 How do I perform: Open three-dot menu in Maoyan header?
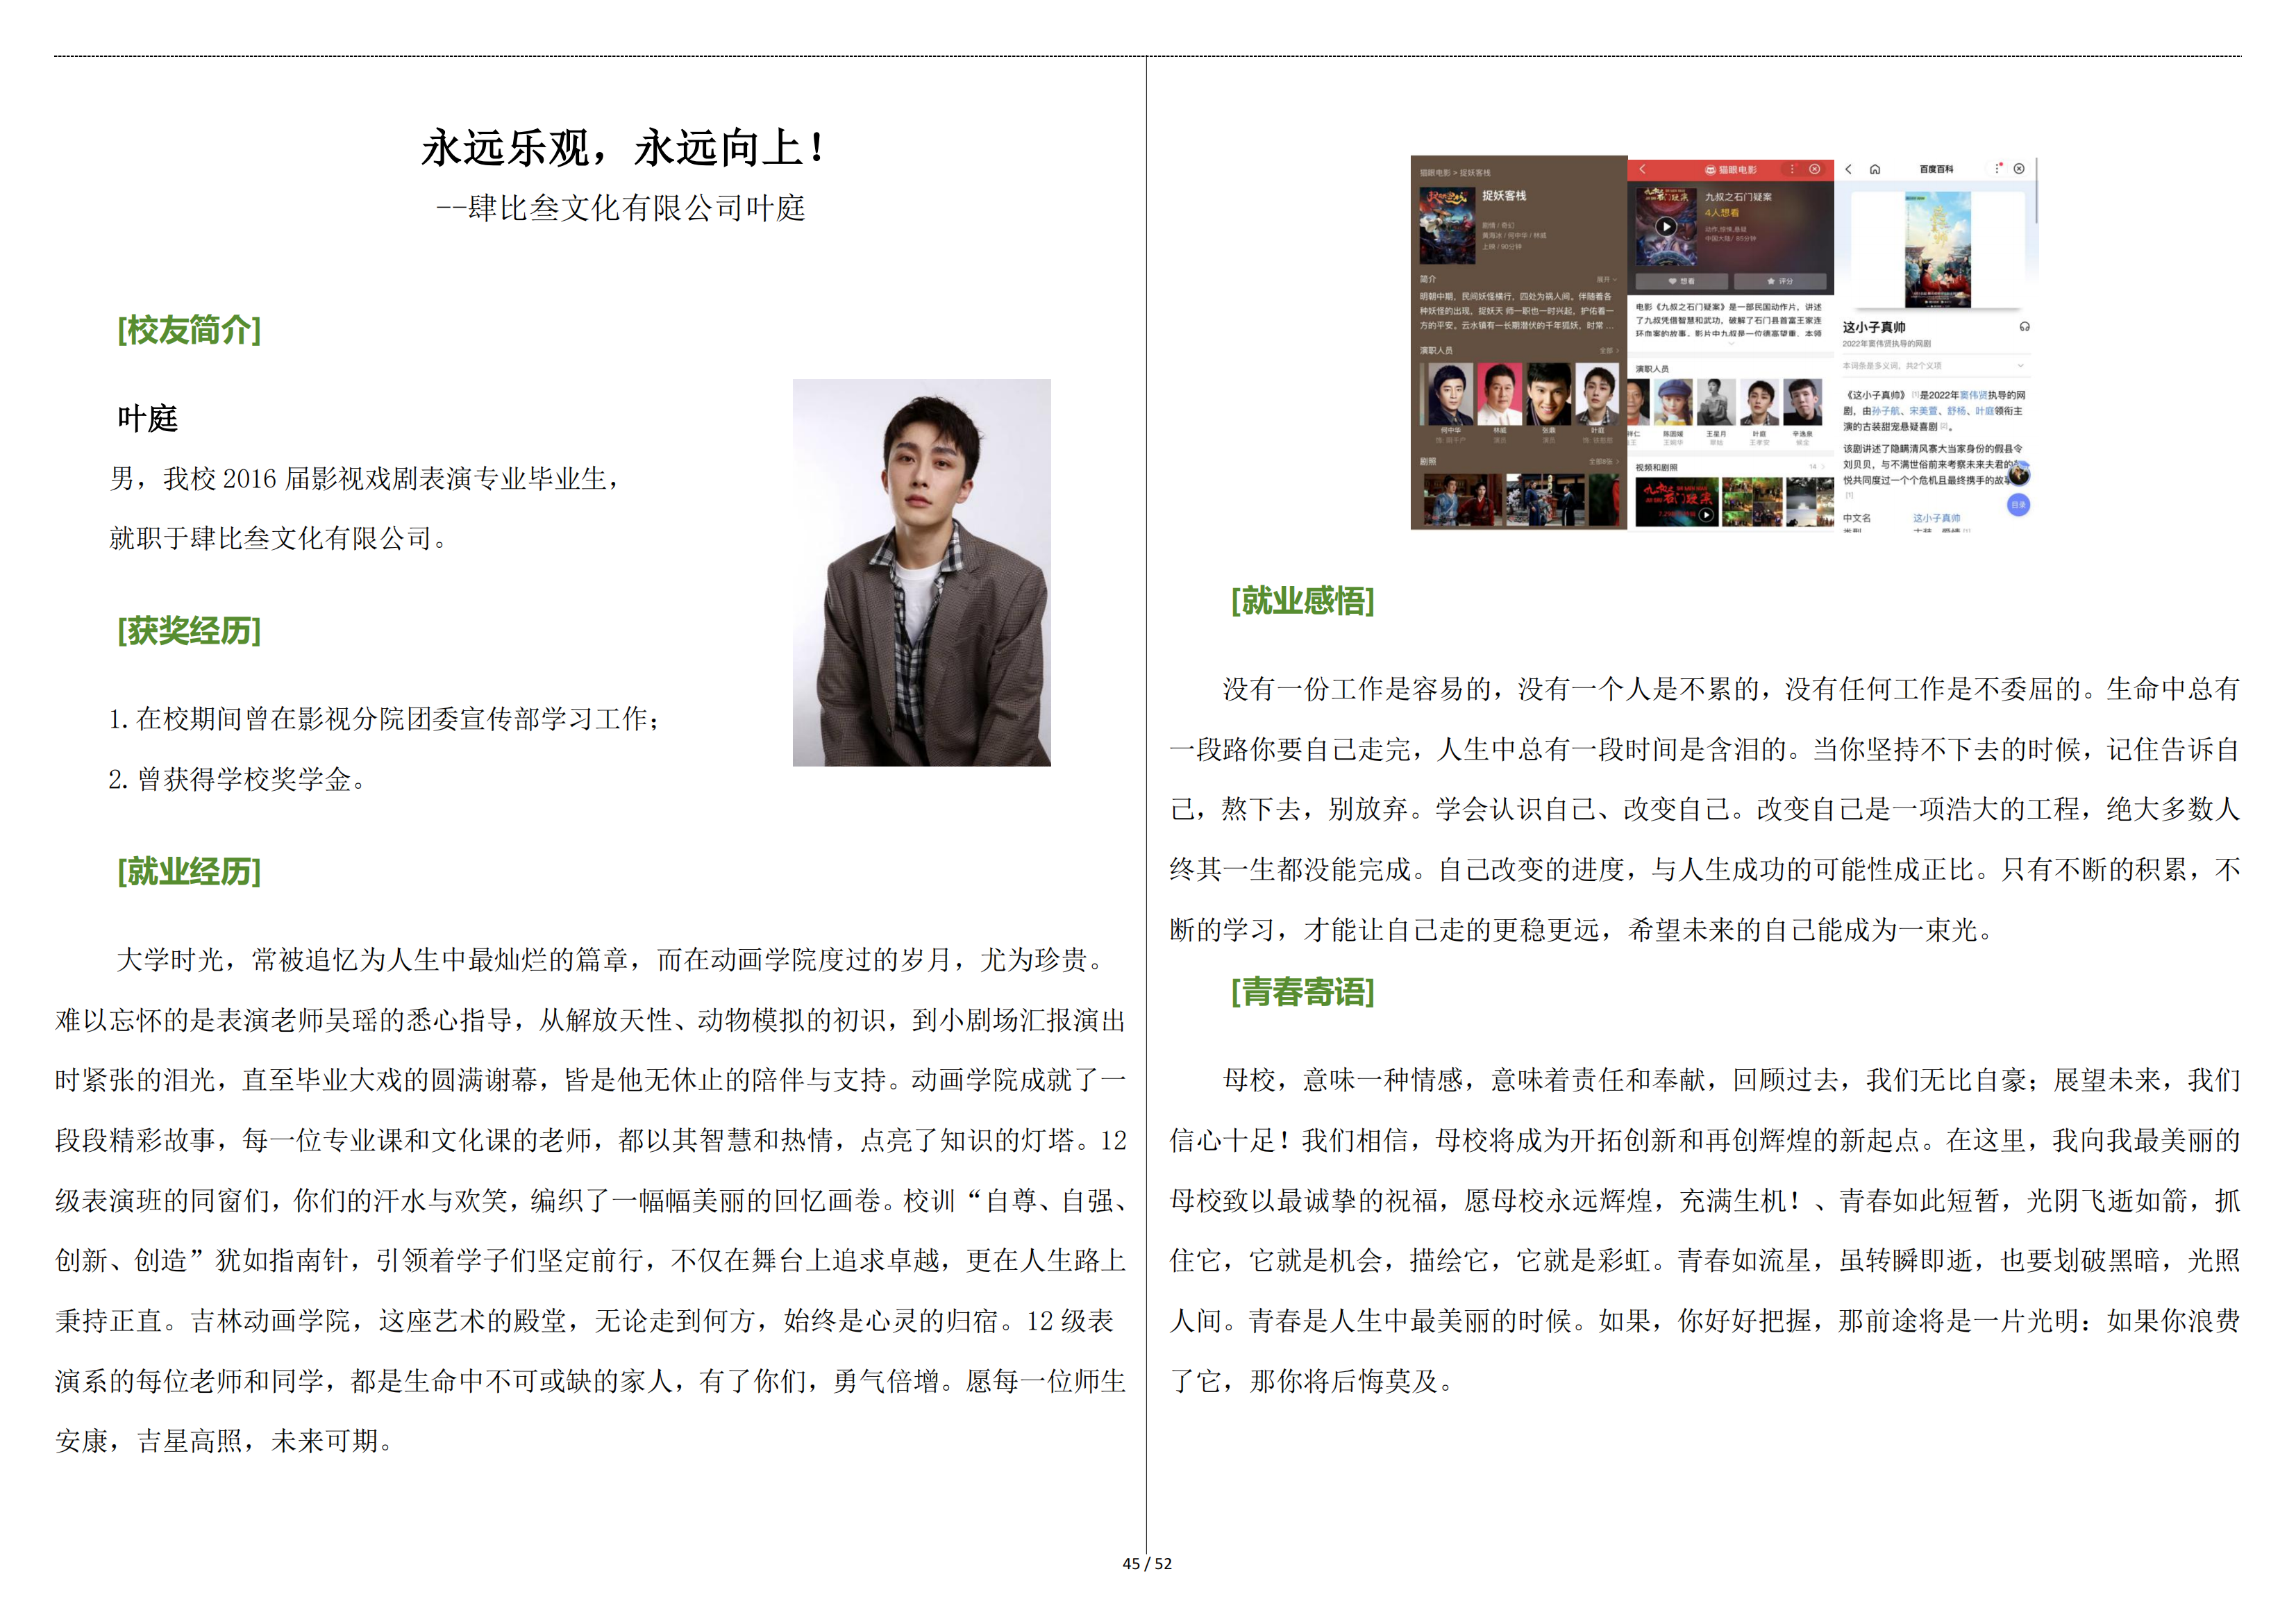(1792, 169)
